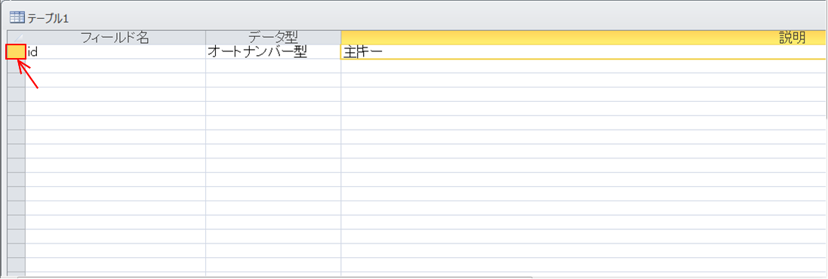Click the フィールド名 column header
This screenshot has width=828, height=279.
click(115, 38)
